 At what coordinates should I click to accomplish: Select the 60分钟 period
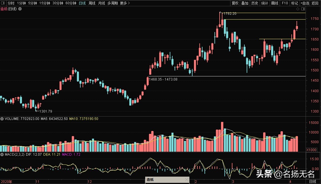(71, 3)
